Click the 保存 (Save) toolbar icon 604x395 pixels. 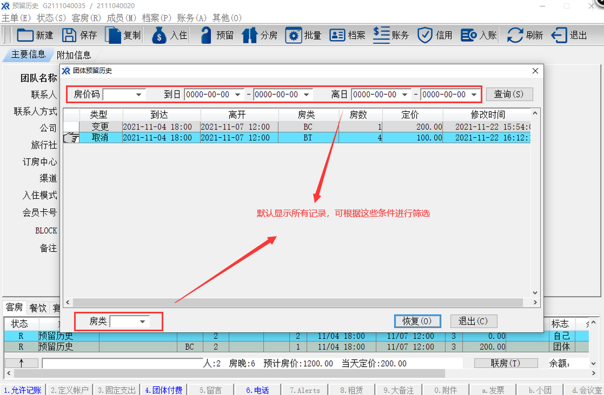pyautogui.click(x=69, y=35)
